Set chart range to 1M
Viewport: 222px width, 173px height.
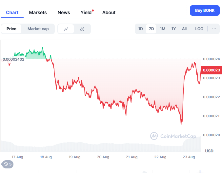(162, 29)
